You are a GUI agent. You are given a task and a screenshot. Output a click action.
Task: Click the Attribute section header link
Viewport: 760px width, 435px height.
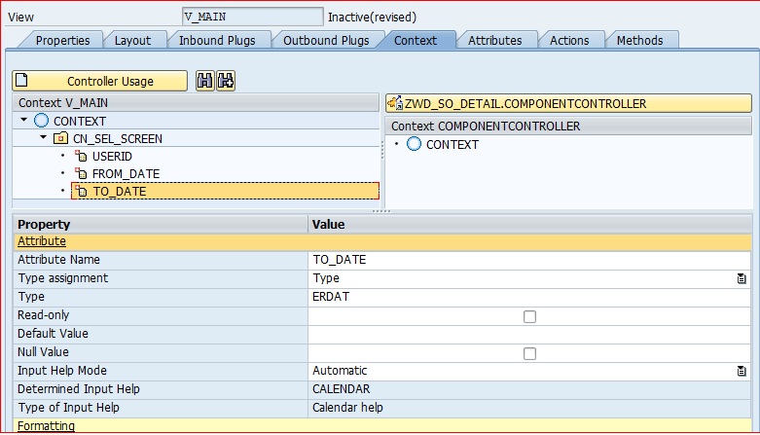(42, 241)
